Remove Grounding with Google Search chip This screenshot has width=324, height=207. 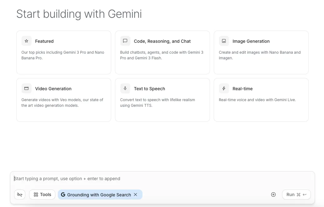pos(135,195)
